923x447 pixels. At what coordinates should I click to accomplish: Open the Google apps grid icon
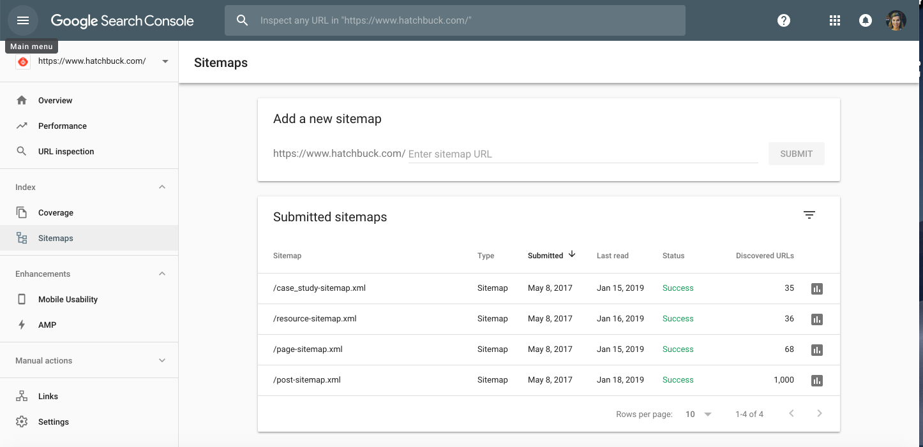(834, 20)
